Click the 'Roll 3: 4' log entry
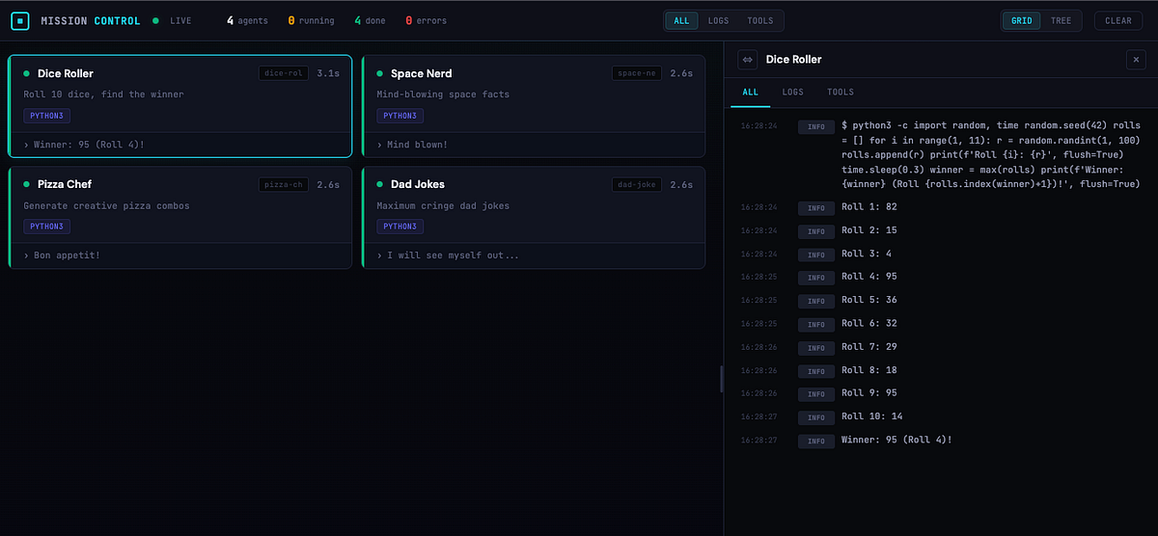1158x536 pixels. (939, 254)
